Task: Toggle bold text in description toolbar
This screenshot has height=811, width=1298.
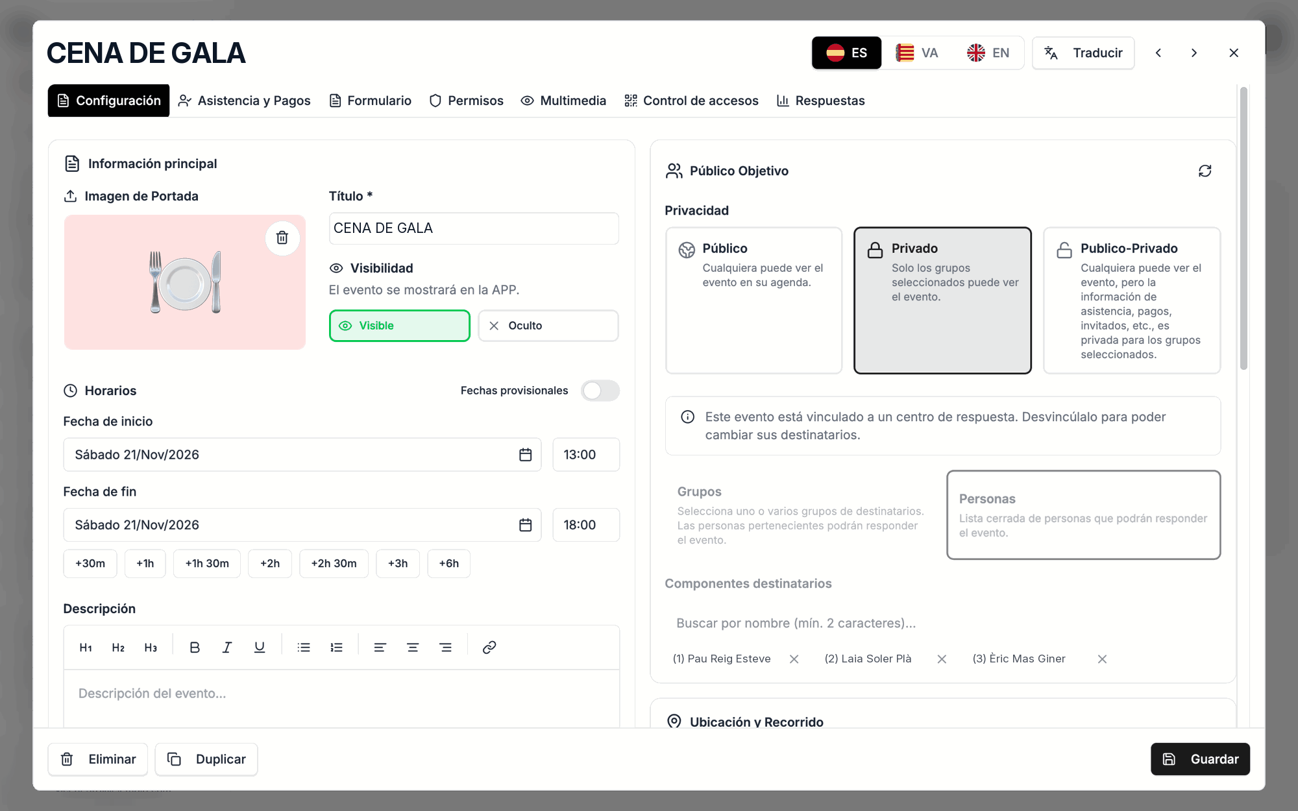Action: tap(195, 648)
